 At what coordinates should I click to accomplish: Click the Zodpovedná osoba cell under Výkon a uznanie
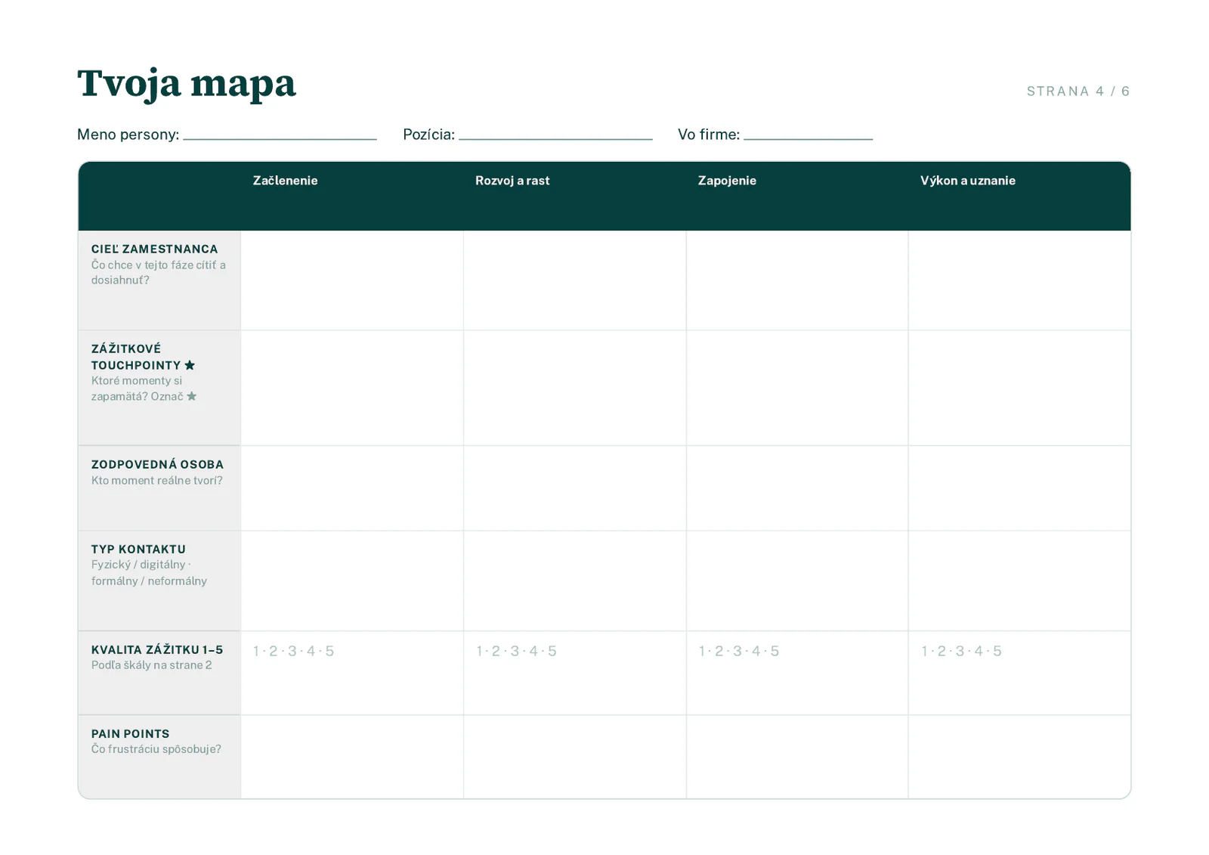coord(1019,488)
